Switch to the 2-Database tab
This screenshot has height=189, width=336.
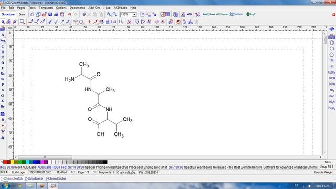coord(34,178)
